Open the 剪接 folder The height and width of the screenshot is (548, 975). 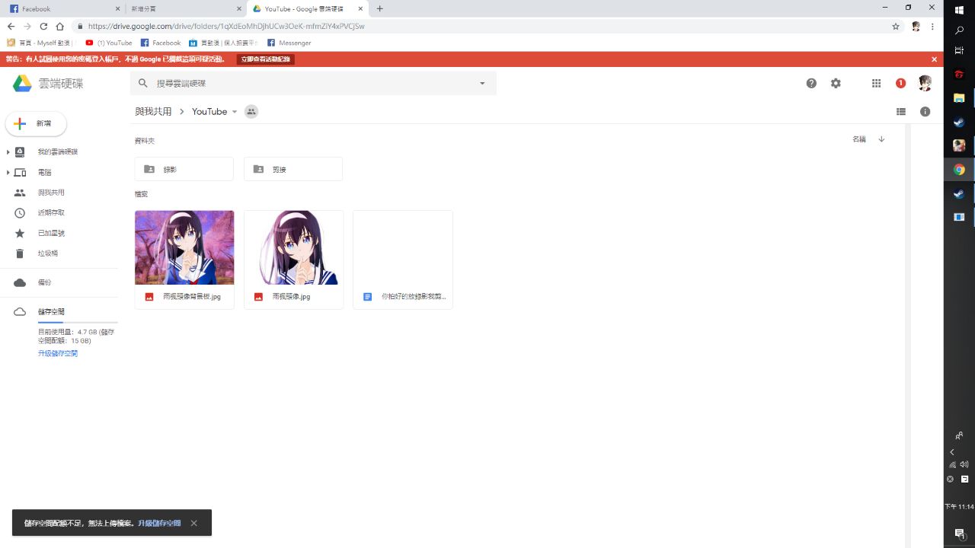[x=293, y=169]
